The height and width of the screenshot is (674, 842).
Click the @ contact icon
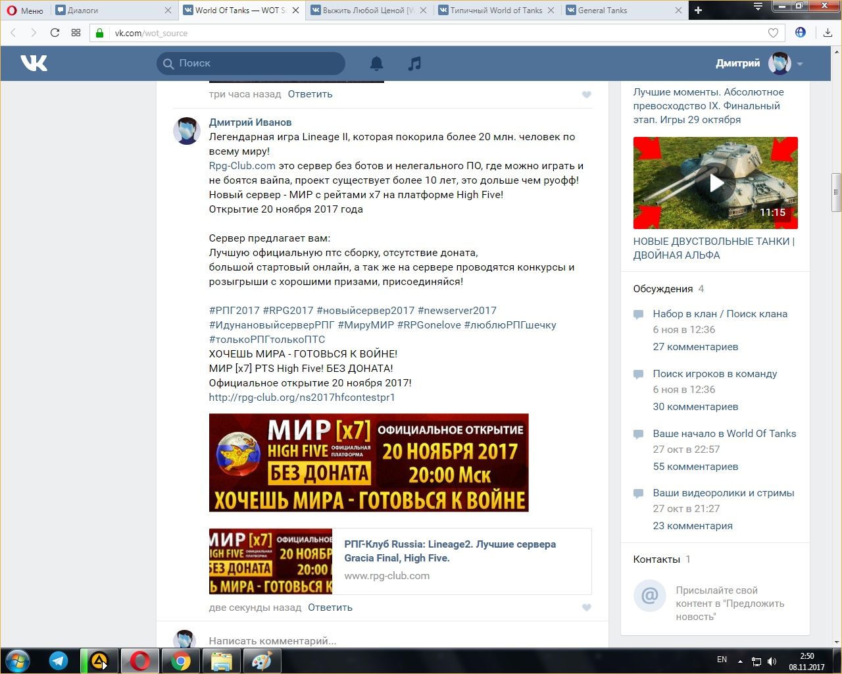pos(649,596)
